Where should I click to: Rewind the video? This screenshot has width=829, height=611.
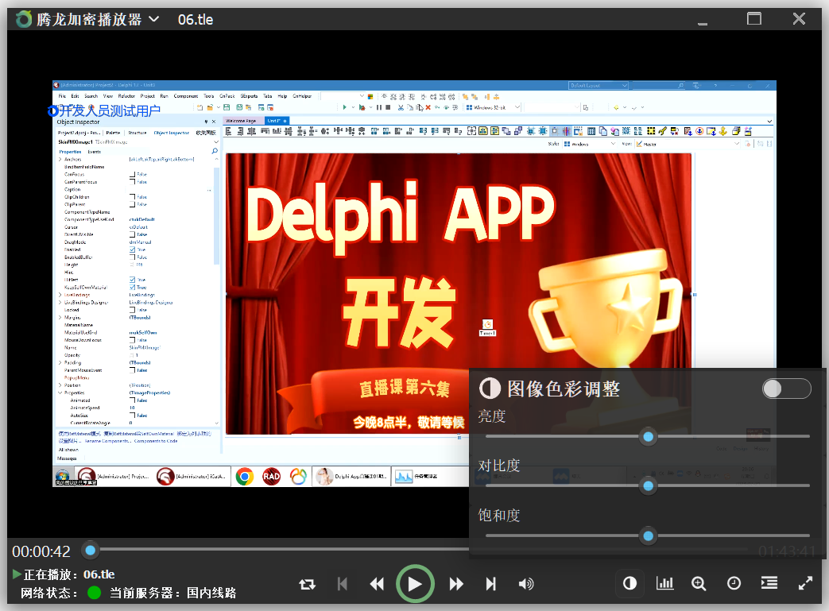377,584
